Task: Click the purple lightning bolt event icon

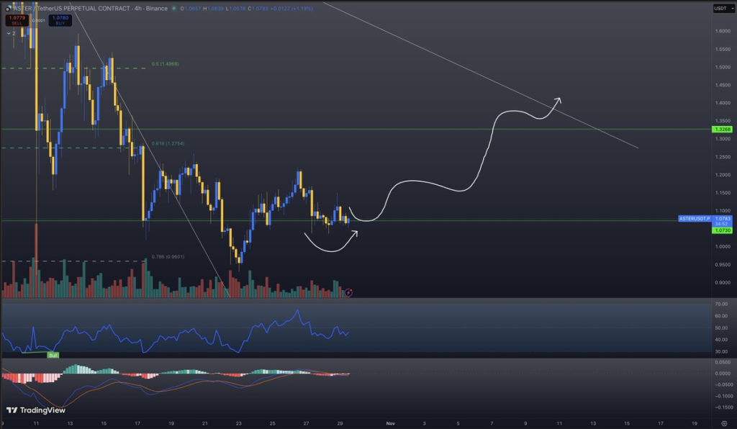Action: coord(349,292)
